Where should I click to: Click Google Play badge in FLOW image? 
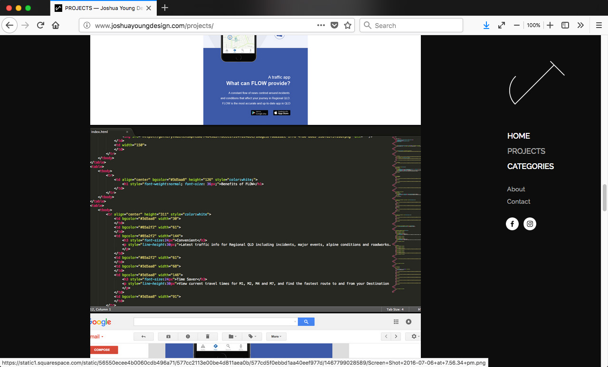[x=259, y=113]
